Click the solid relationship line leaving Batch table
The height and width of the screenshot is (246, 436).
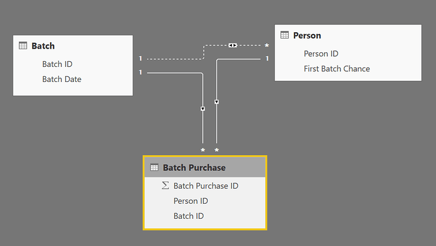point(174,73)
